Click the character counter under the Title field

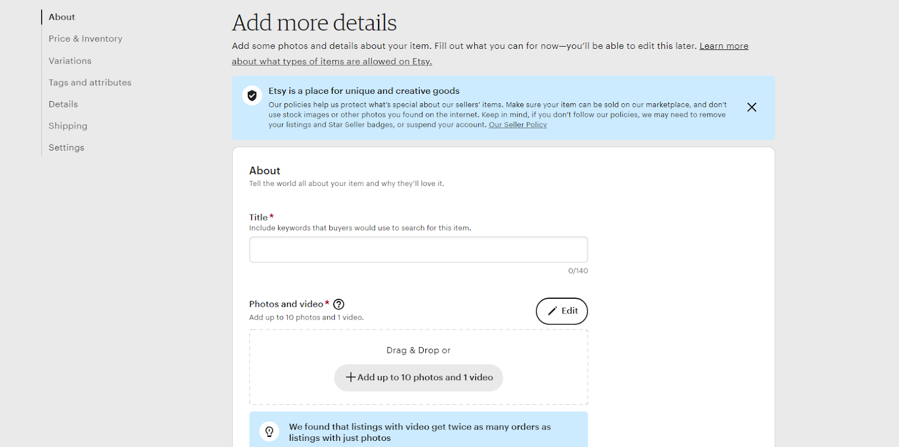[x=577, y=270]
